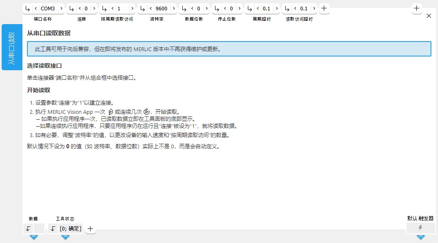Select the 从串口读取 side tab
Image resolution: width=438 pixels, height=243 pixels.
(x=12, y=47)
